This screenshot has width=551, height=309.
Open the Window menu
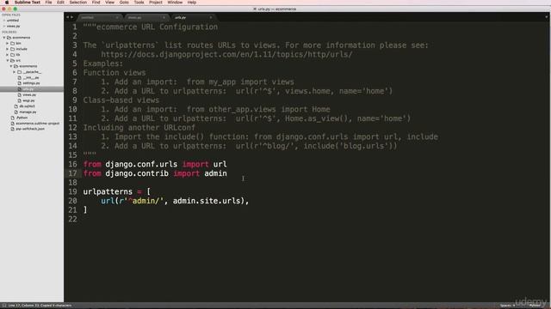coord(175,3)
